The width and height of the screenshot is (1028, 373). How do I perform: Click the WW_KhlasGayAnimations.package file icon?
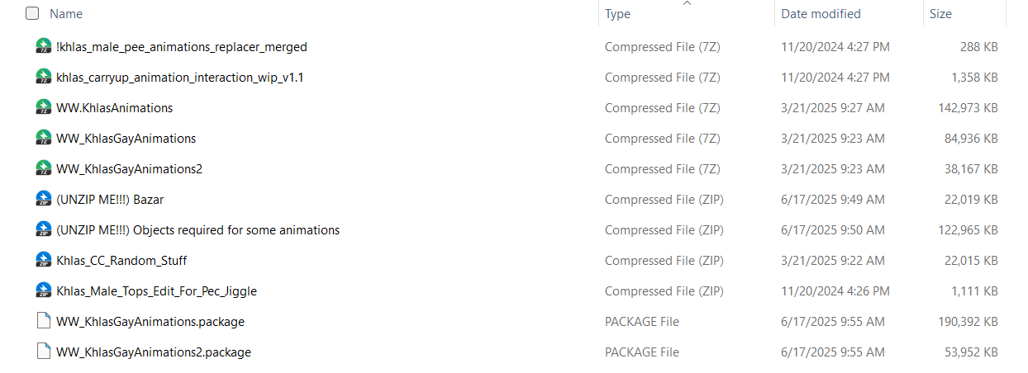[x=44, y=322]
